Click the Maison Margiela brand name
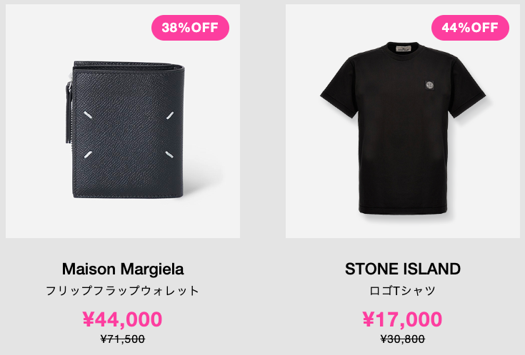 [x=123, y=269]
